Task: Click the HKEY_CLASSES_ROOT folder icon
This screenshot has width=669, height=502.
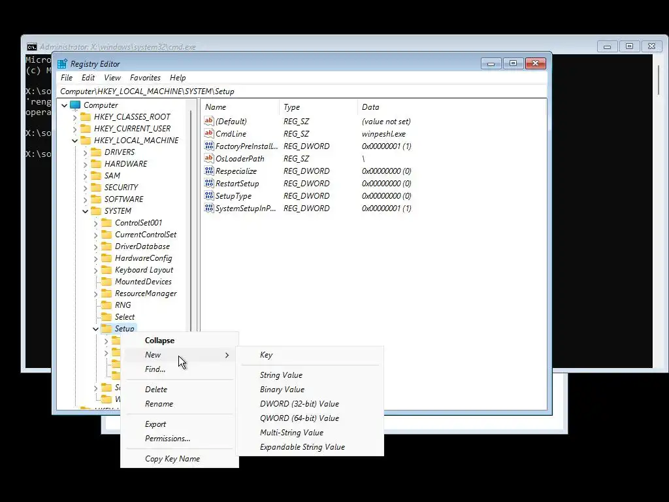Action: [86, 116]
